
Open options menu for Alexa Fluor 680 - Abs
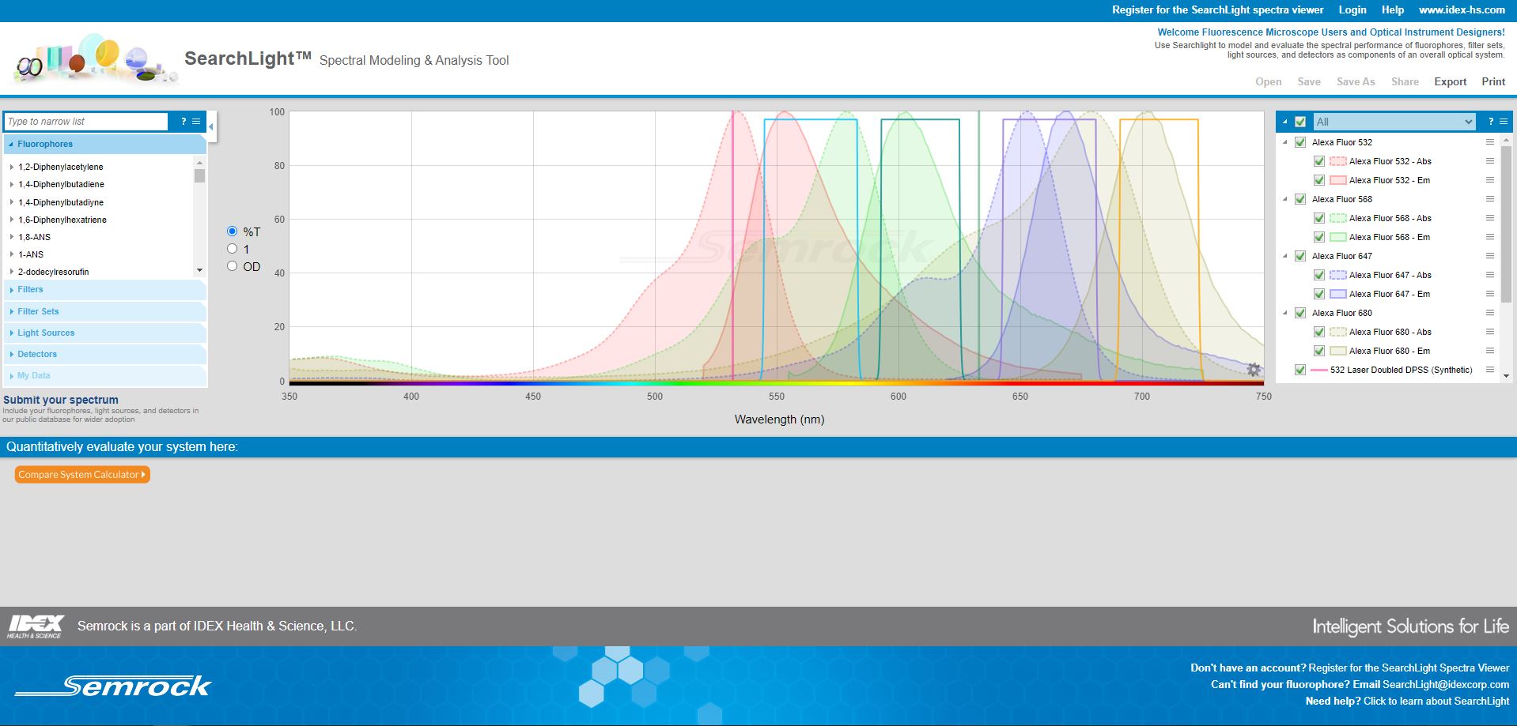(1490, 332)
